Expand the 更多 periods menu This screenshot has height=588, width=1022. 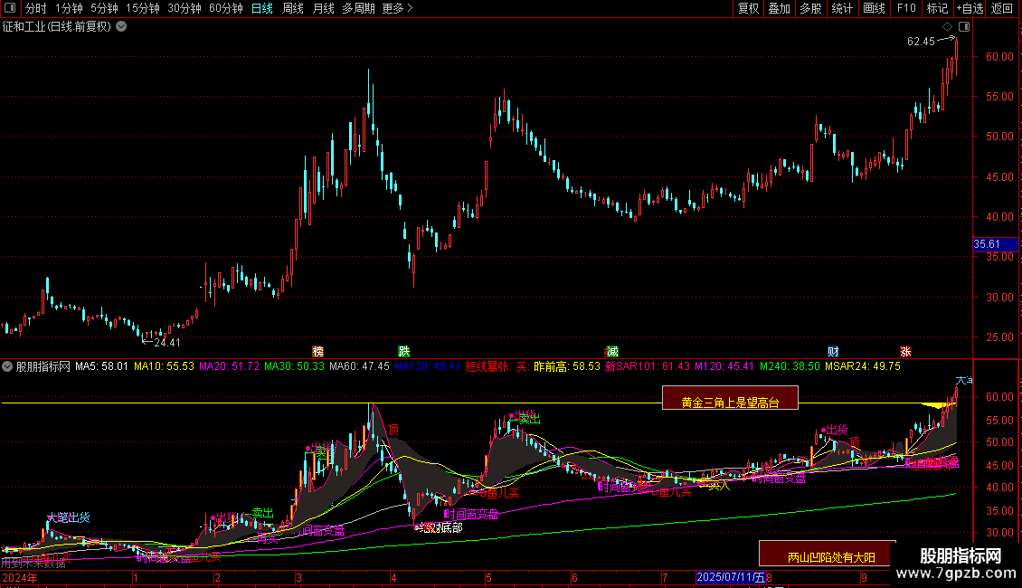point(397,8)
